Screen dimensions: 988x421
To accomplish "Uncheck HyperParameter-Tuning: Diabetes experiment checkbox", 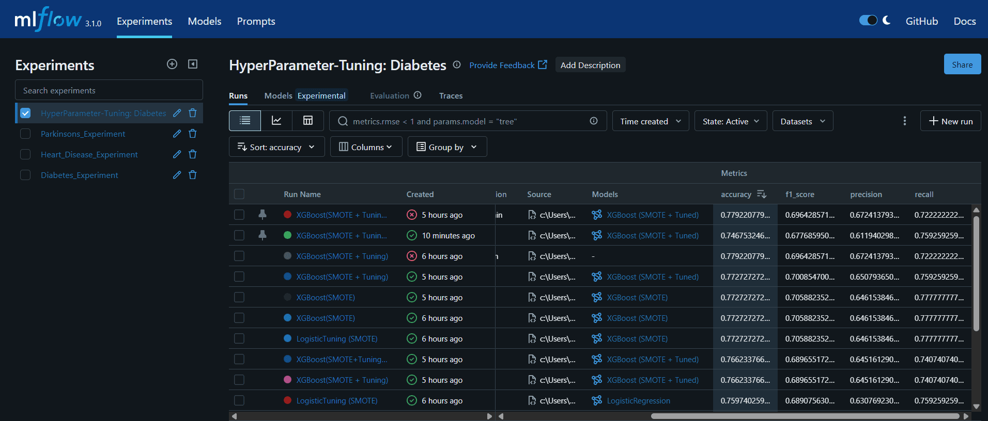I will (x=25, y=113).
